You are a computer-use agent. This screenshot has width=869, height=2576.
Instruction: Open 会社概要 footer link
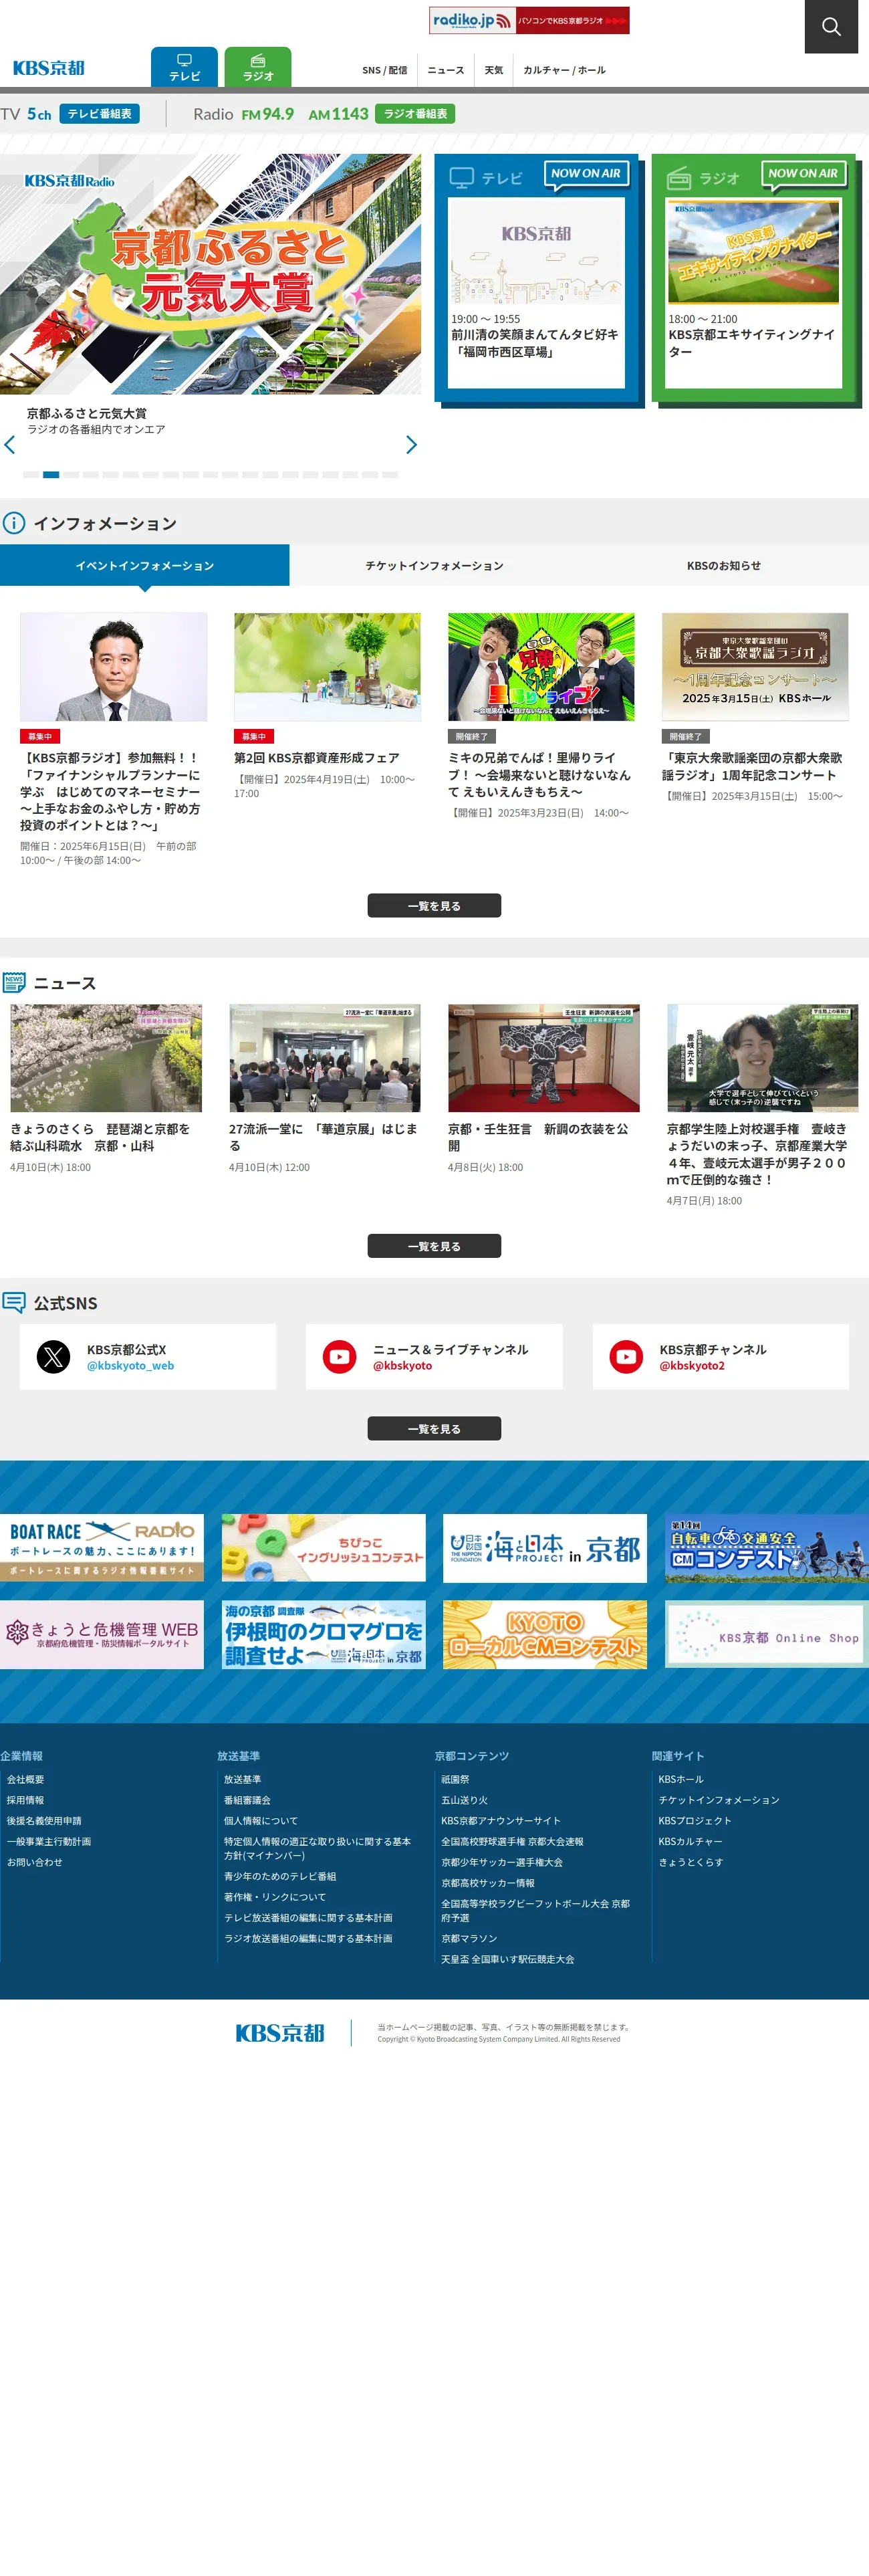pos(26,1780)
